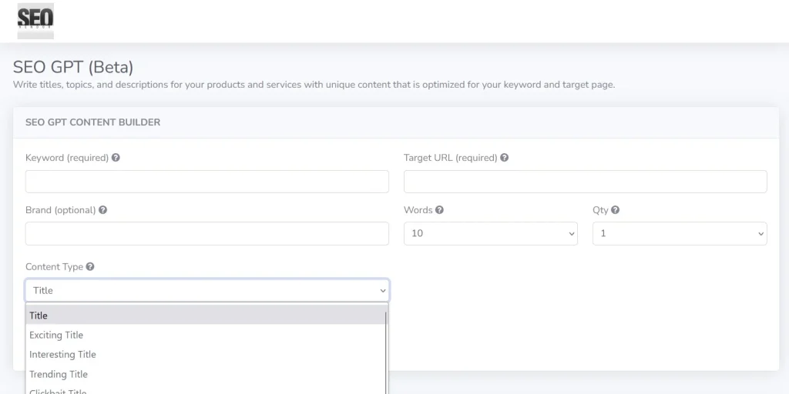The image size is (789, 394).
Task: Click into the Target URL text box
Action: pos(585,182)
